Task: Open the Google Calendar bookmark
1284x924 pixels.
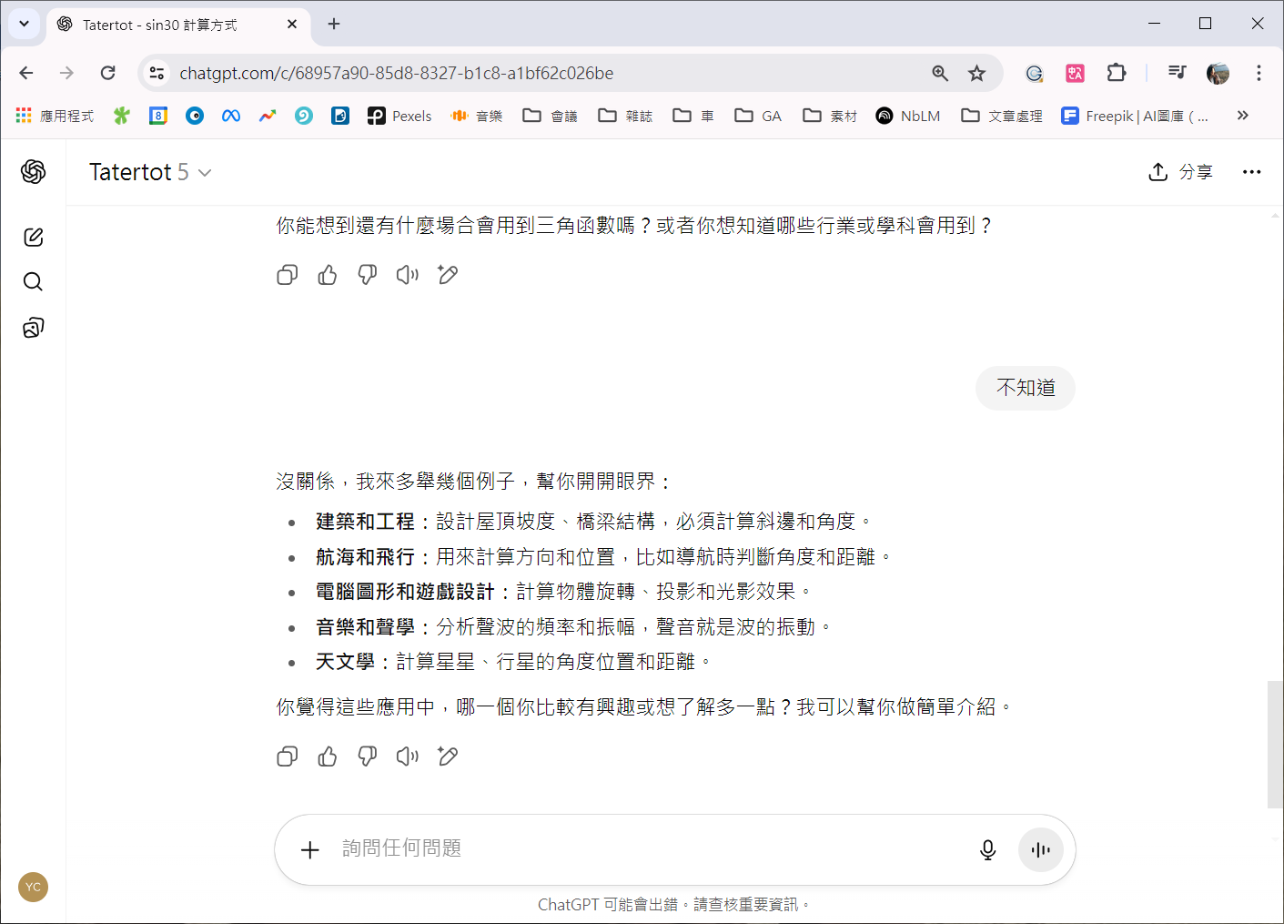Action: tap(158, 116)
